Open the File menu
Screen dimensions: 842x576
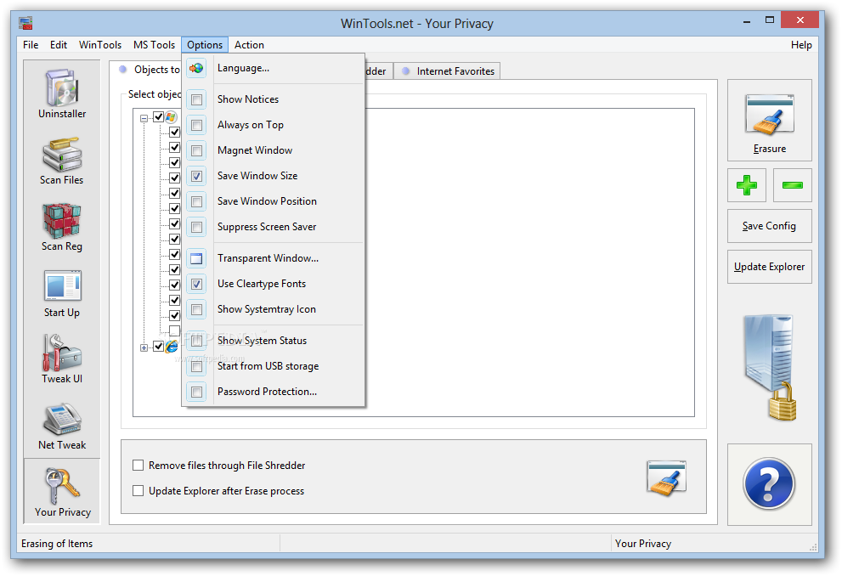pyautogui.click(x=31, y=44)
